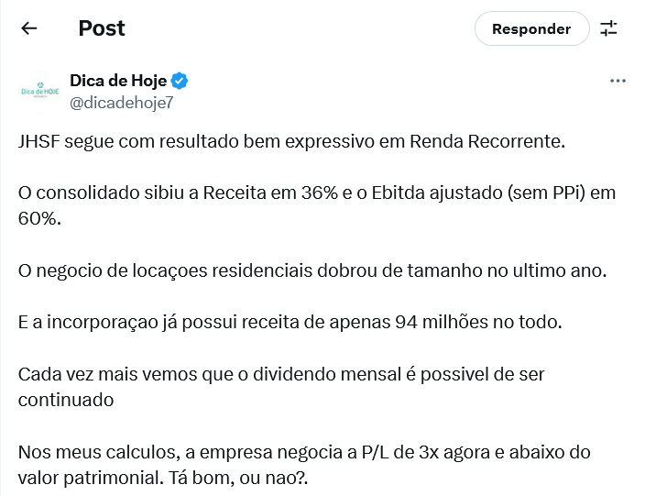645x496 pixels.
Task: Click the '60%.' text line
Action: click(39, 219)
